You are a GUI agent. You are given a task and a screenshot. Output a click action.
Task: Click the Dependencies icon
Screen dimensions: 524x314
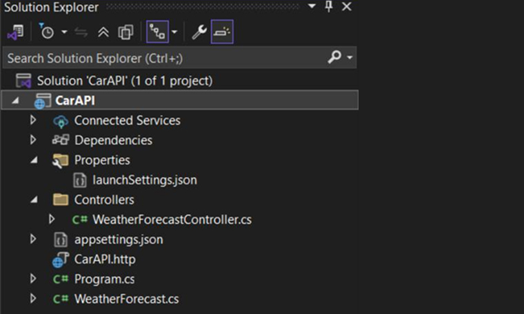tap(61, 140)
